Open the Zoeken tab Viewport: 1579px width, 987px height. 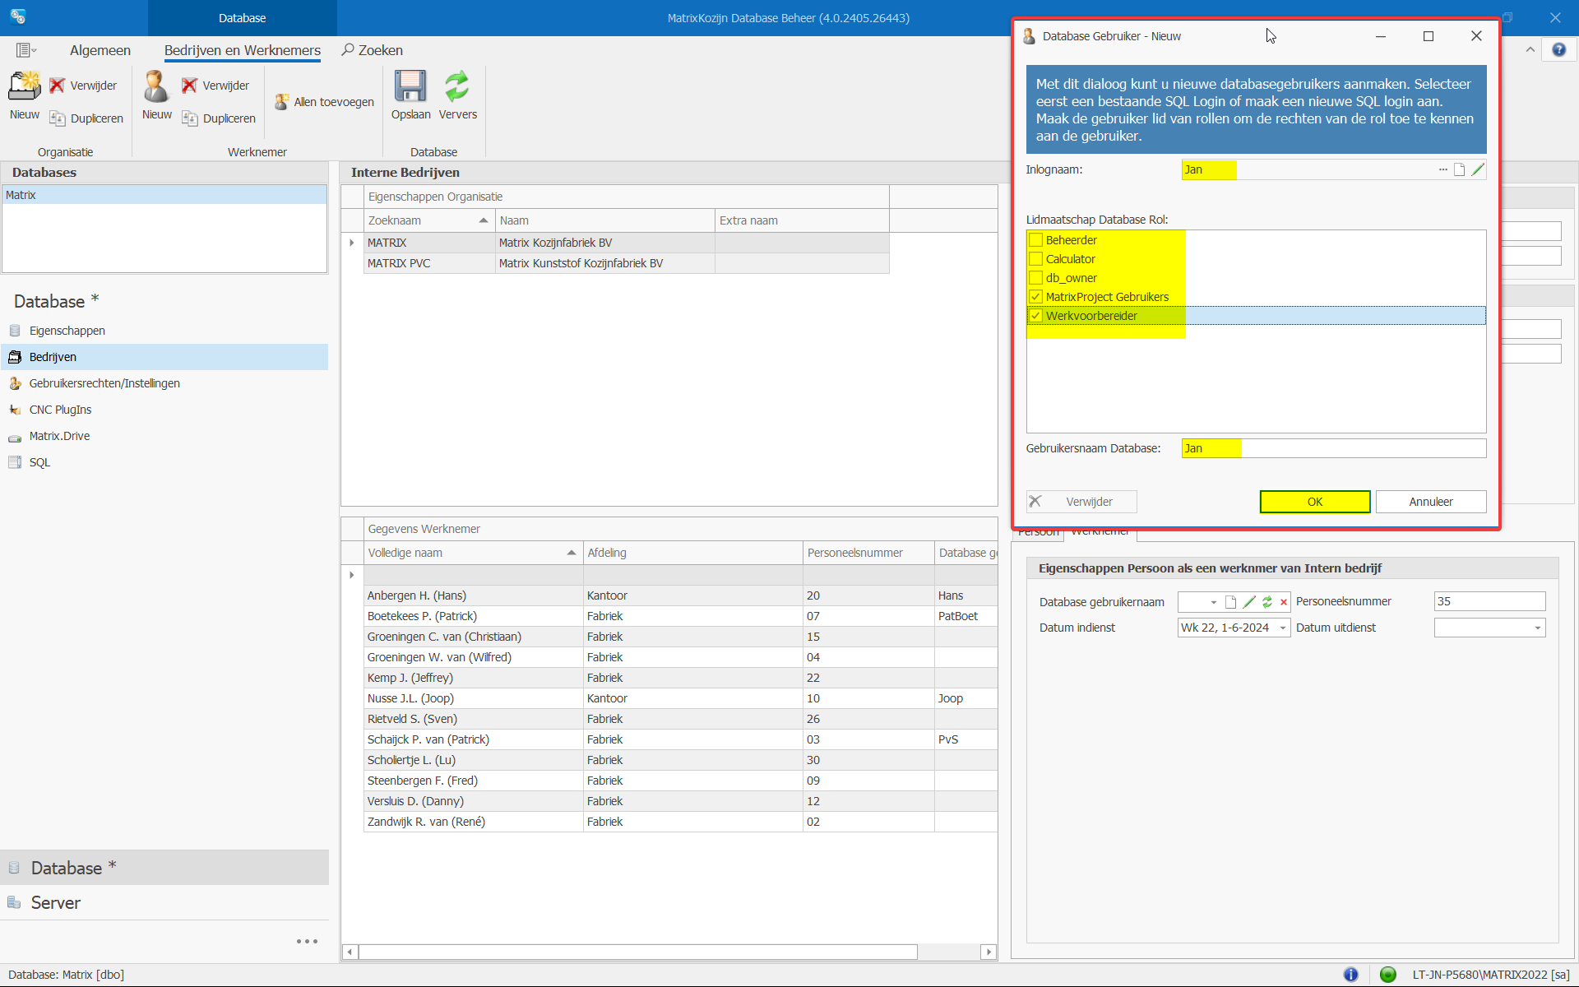point(373,50)
